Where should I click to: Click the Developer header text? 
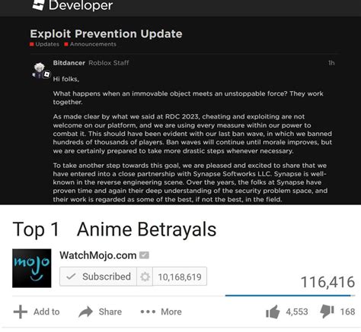[81, 5]
